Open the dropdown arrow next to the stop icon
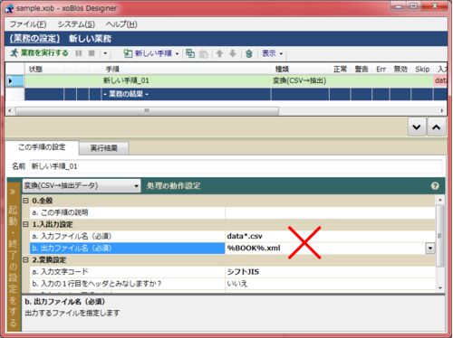Screen dimensions: 453x338 [105, 53]
